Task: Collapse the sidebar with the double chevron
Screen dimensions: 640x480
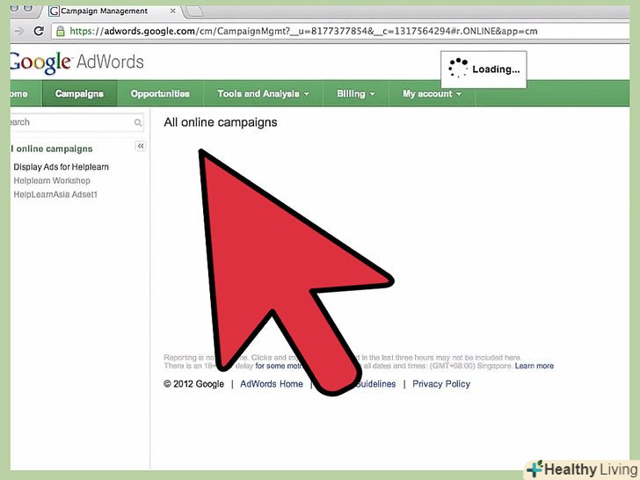Action: click(x=141, y=146)
